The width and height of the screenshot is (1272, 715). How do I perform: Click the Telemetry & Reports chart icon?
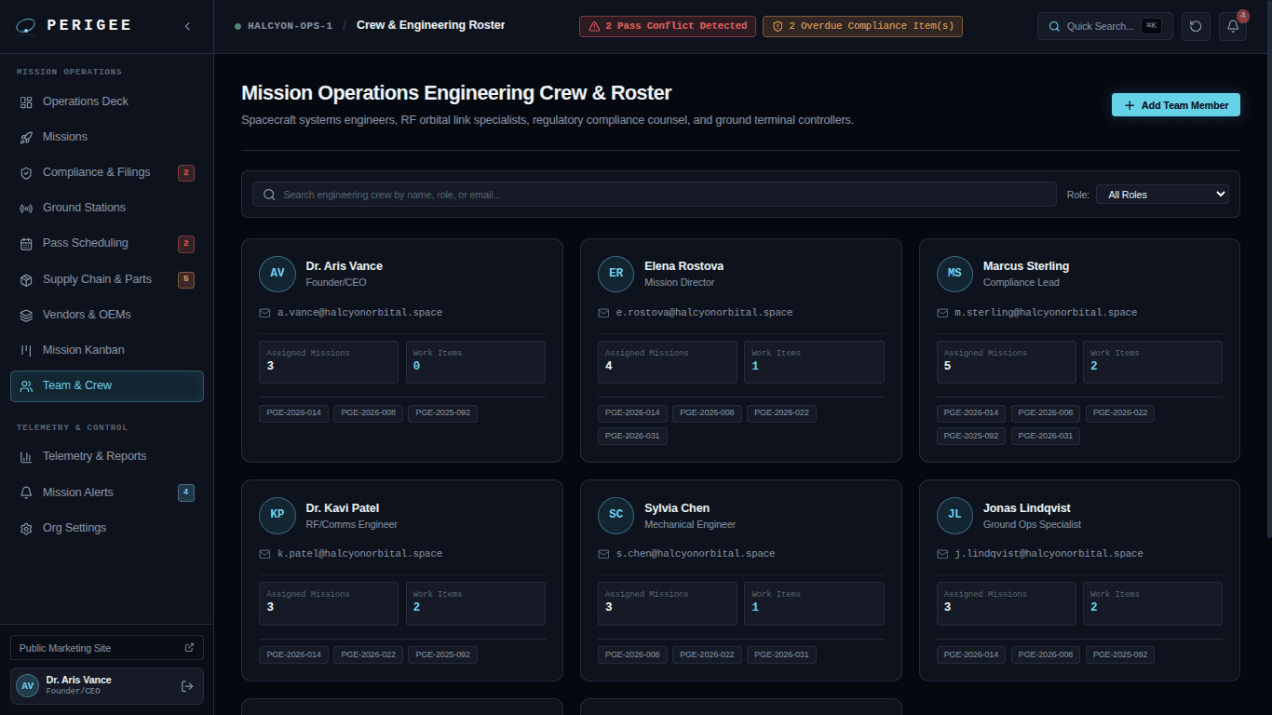[26, 456]
